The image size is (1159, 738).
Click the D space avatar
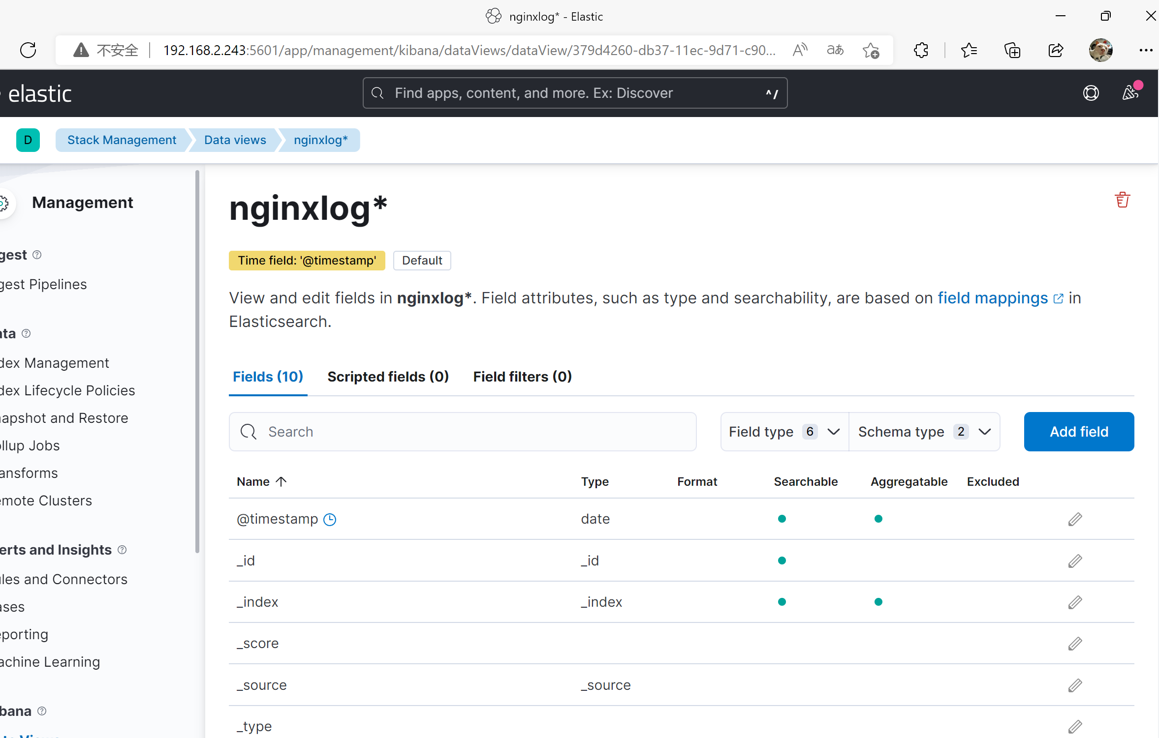28,140
